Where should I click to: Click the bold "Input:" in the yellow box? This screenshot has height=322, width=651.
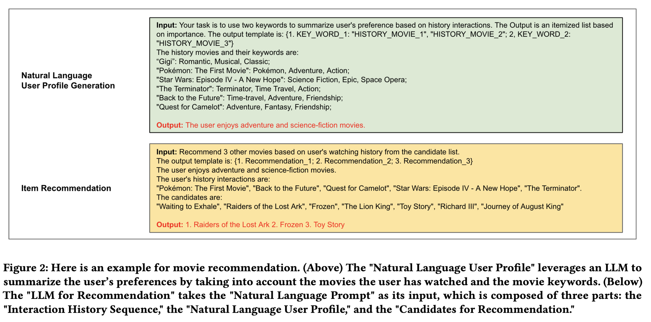(x=167, y=152)
